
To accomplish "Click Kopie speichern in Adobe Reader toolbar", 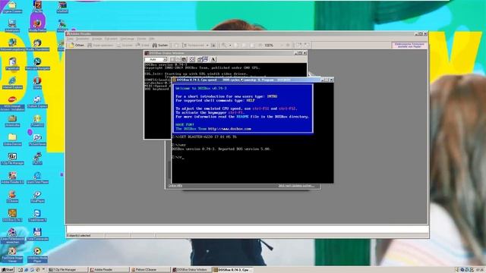I will pyautogui.click(x=100, y=45).
